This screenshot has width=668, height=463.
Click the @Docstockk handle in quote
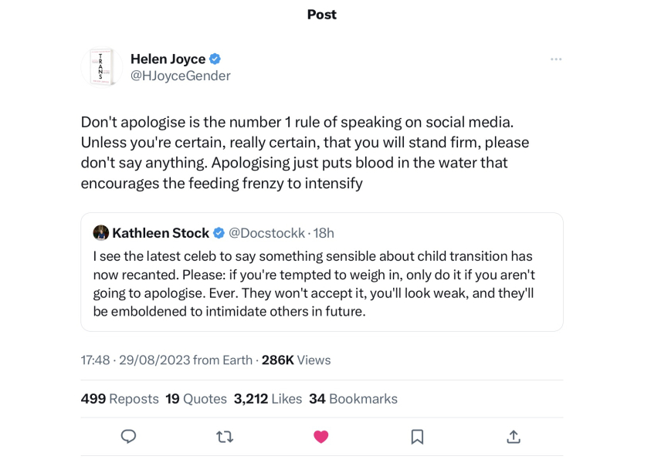[x=266, y=233]
